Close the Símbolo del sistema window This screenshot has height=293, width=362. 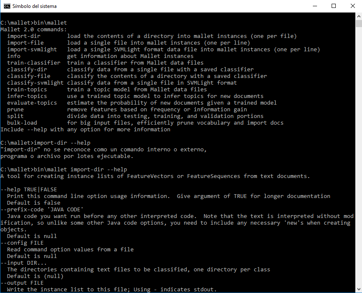tap(352, 6)
